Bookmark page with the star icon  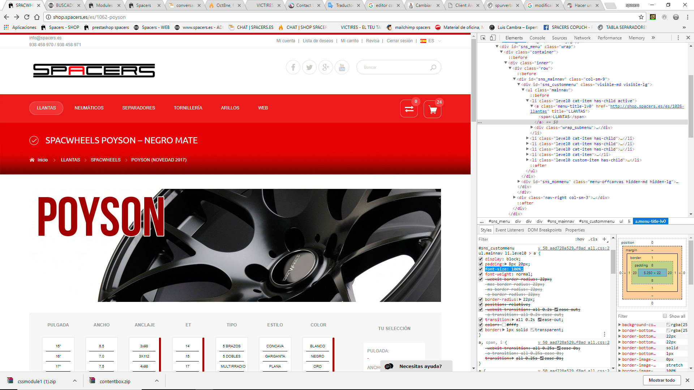tap(641, 17)
